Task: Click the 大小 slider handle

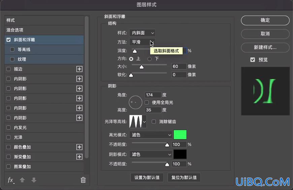Action: [142, 67]
